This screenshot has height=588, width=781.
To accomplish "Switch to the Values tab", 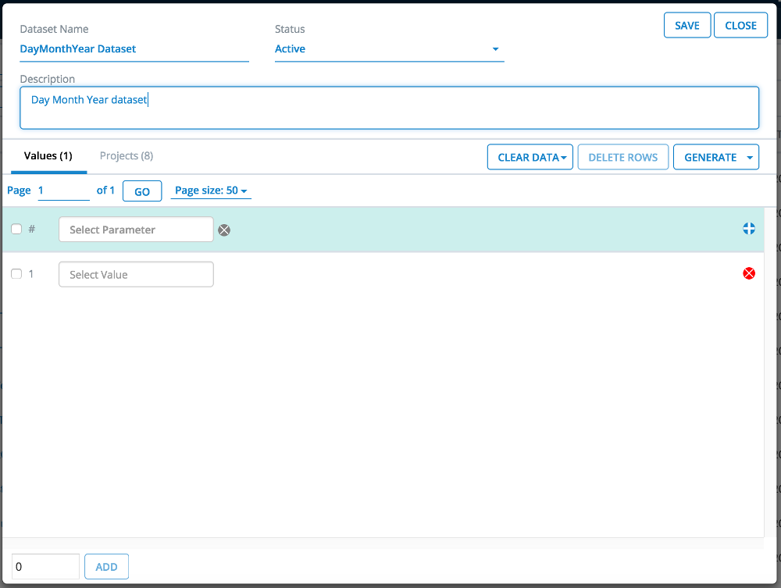I will coord(48,156).
